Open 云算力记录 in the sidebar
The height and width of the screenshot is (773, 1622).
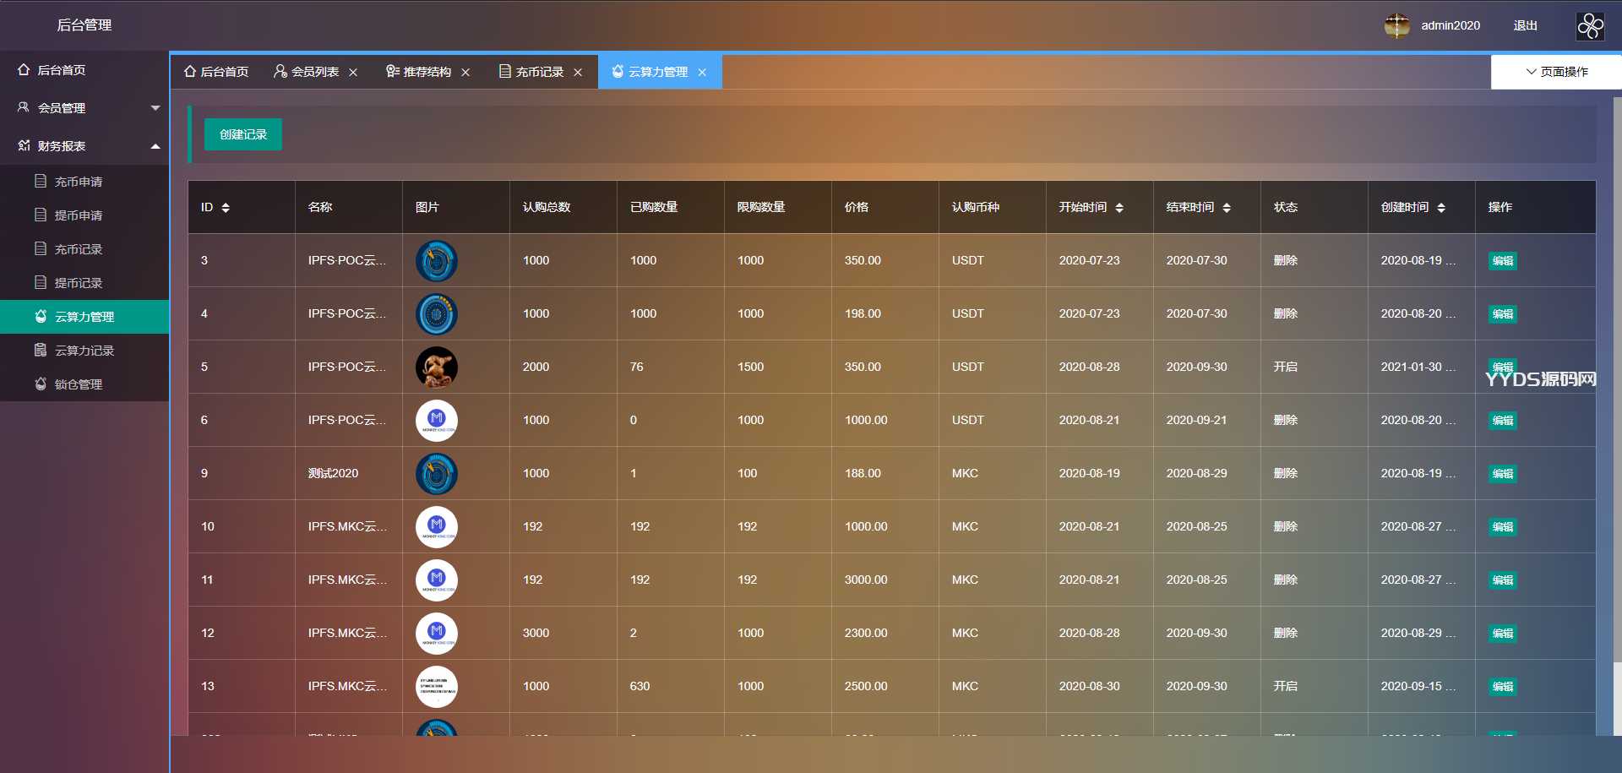84,351
